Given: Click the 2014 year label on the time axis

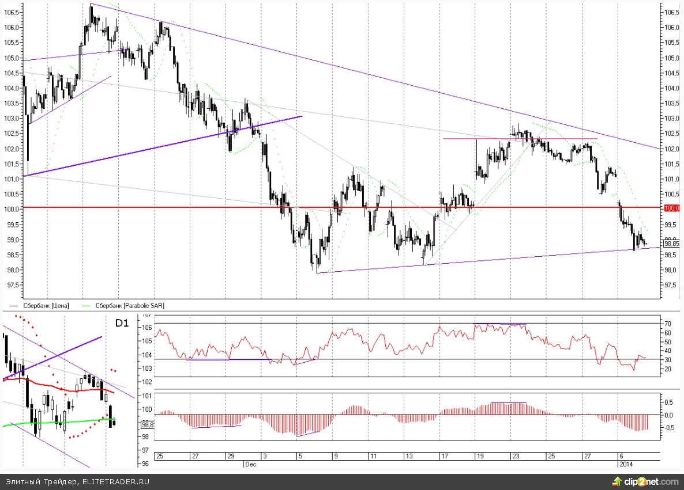Looking at the screenshot, I should pyautogui.click(x=626, y=463).
